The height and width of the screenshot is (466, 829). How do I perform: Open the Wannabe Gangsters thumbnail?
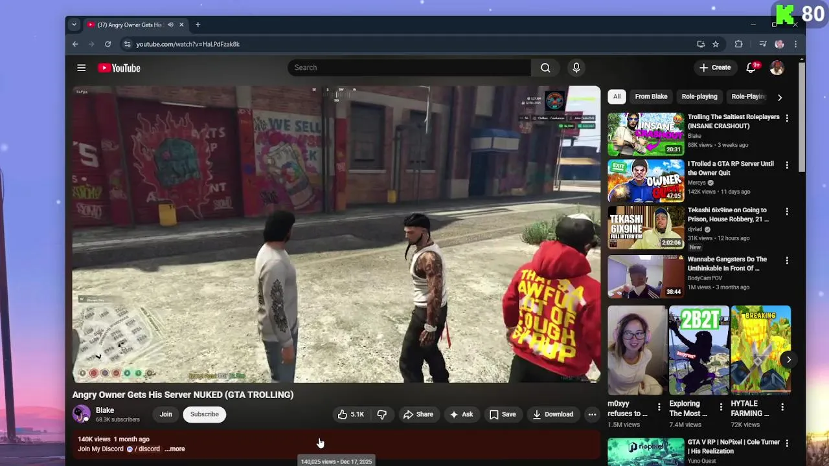coord(646,276)
